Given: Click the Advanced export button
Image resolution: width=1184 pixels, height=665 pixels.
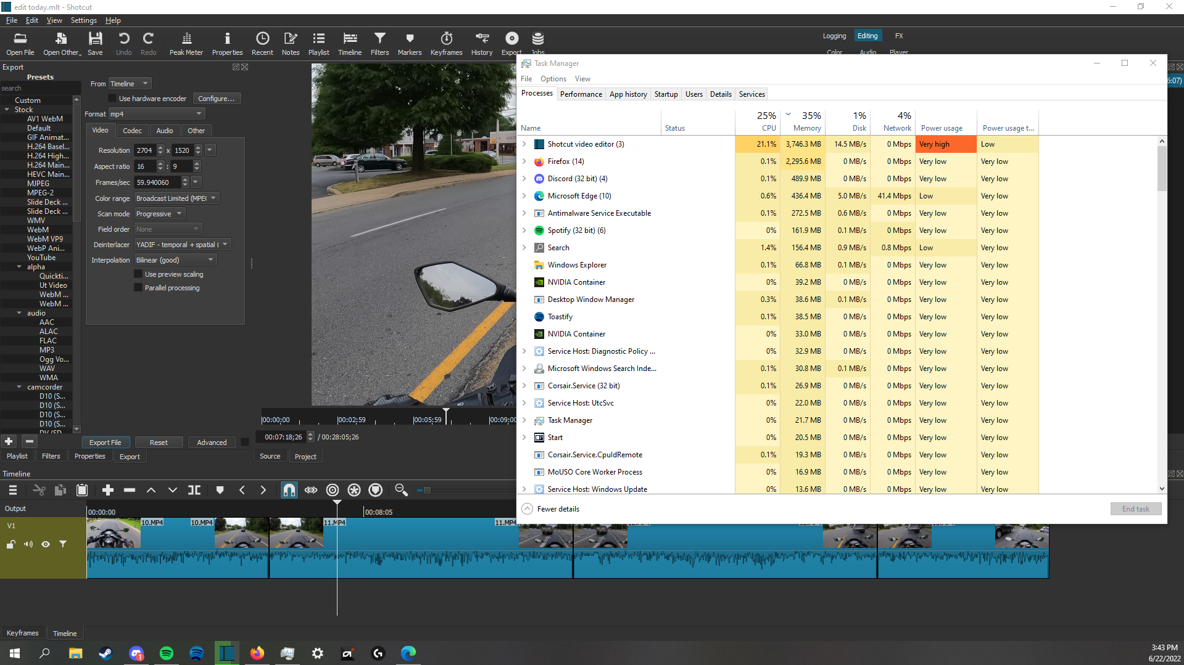Looking at the screenshot, I should pos(212,443).
